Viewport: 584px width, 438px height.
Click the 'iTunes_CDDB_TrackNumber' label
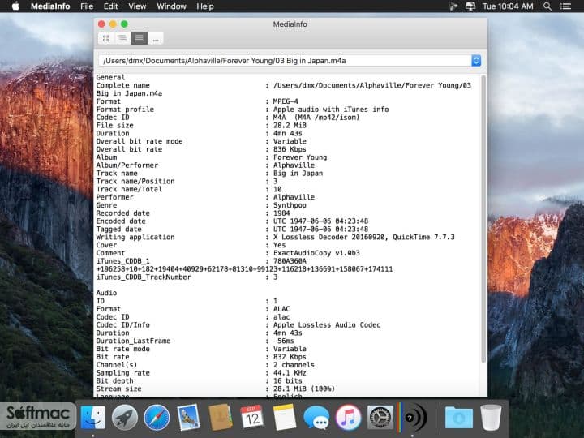[144, 277]
